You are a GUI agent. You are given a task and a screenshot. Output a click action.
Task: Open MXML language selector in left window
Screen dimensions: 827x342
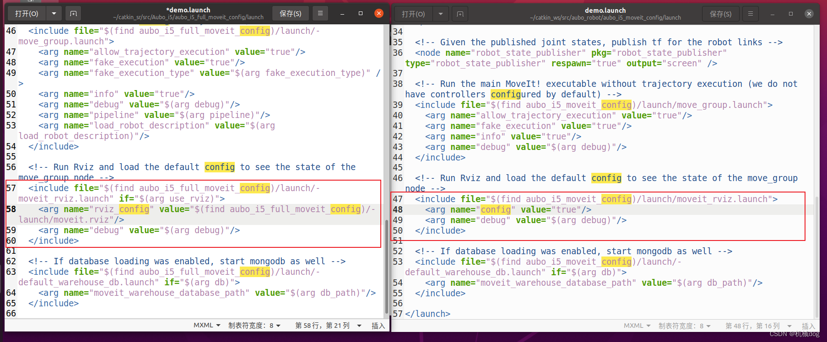(207, 325)
